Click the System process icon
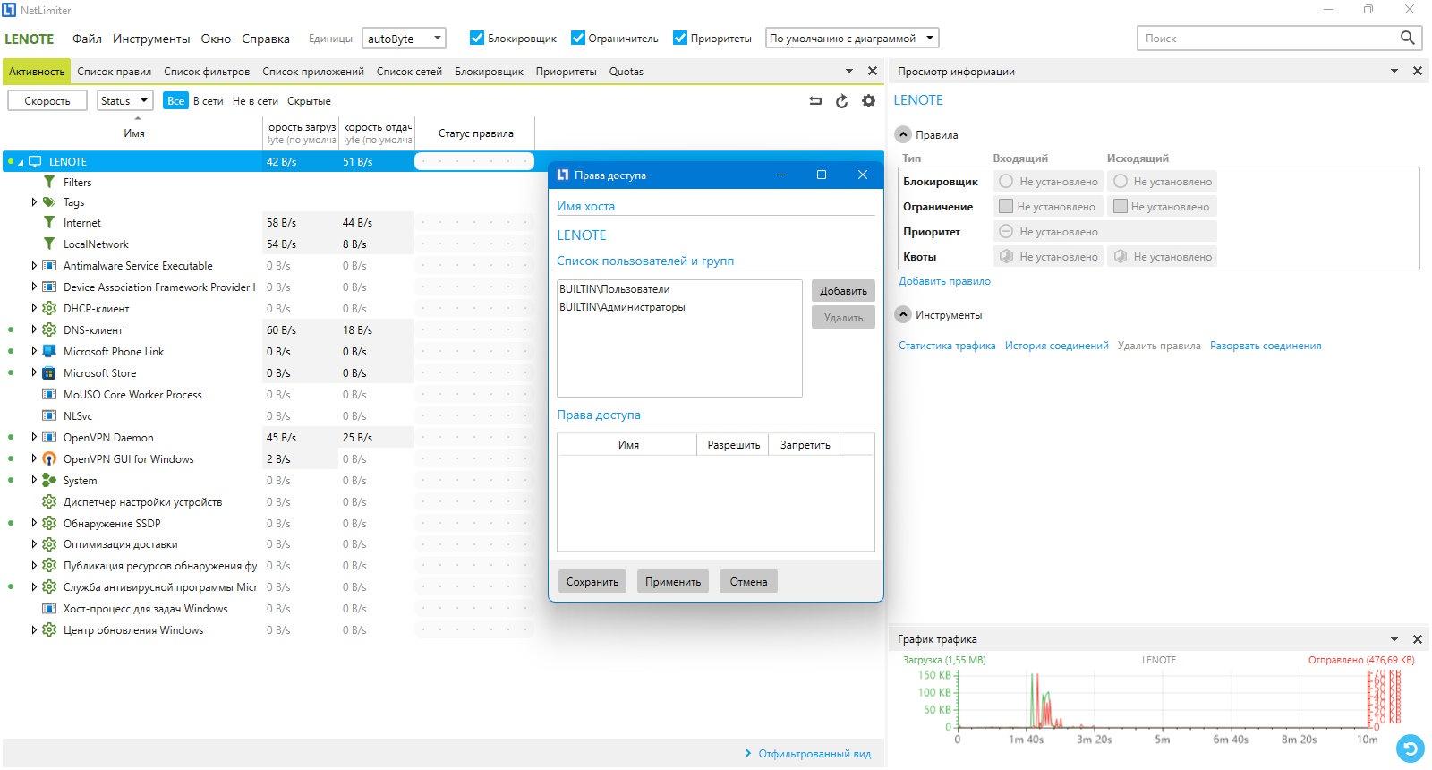 (49, 480)
